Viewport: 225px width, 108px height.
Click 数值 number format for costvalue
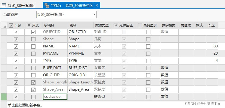tap(165, 97)
